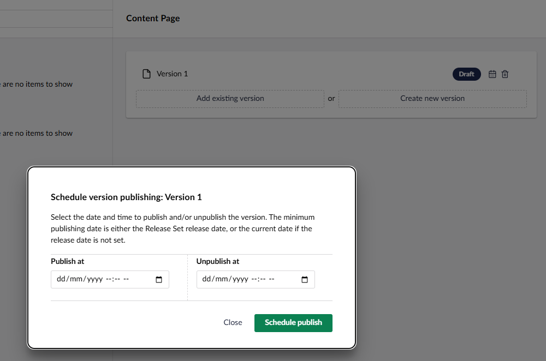
Task: Select the year segment in Unpublish at
Action: (x=240, y=279)
